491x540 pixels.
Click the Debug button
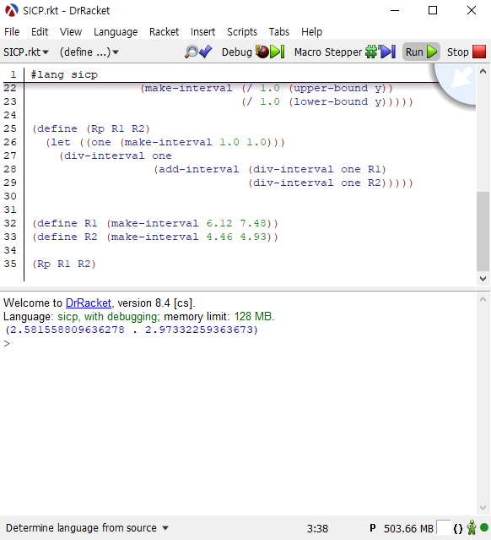point(253,52)
